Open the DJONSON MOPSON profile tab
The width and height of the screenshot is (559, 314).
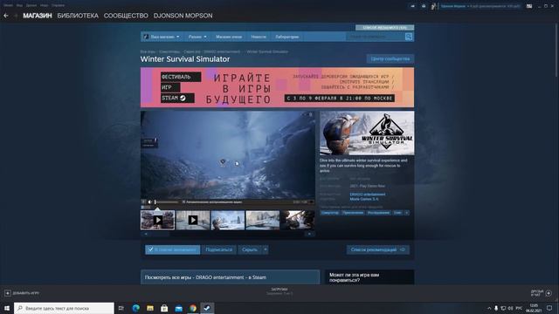[183, 16]
